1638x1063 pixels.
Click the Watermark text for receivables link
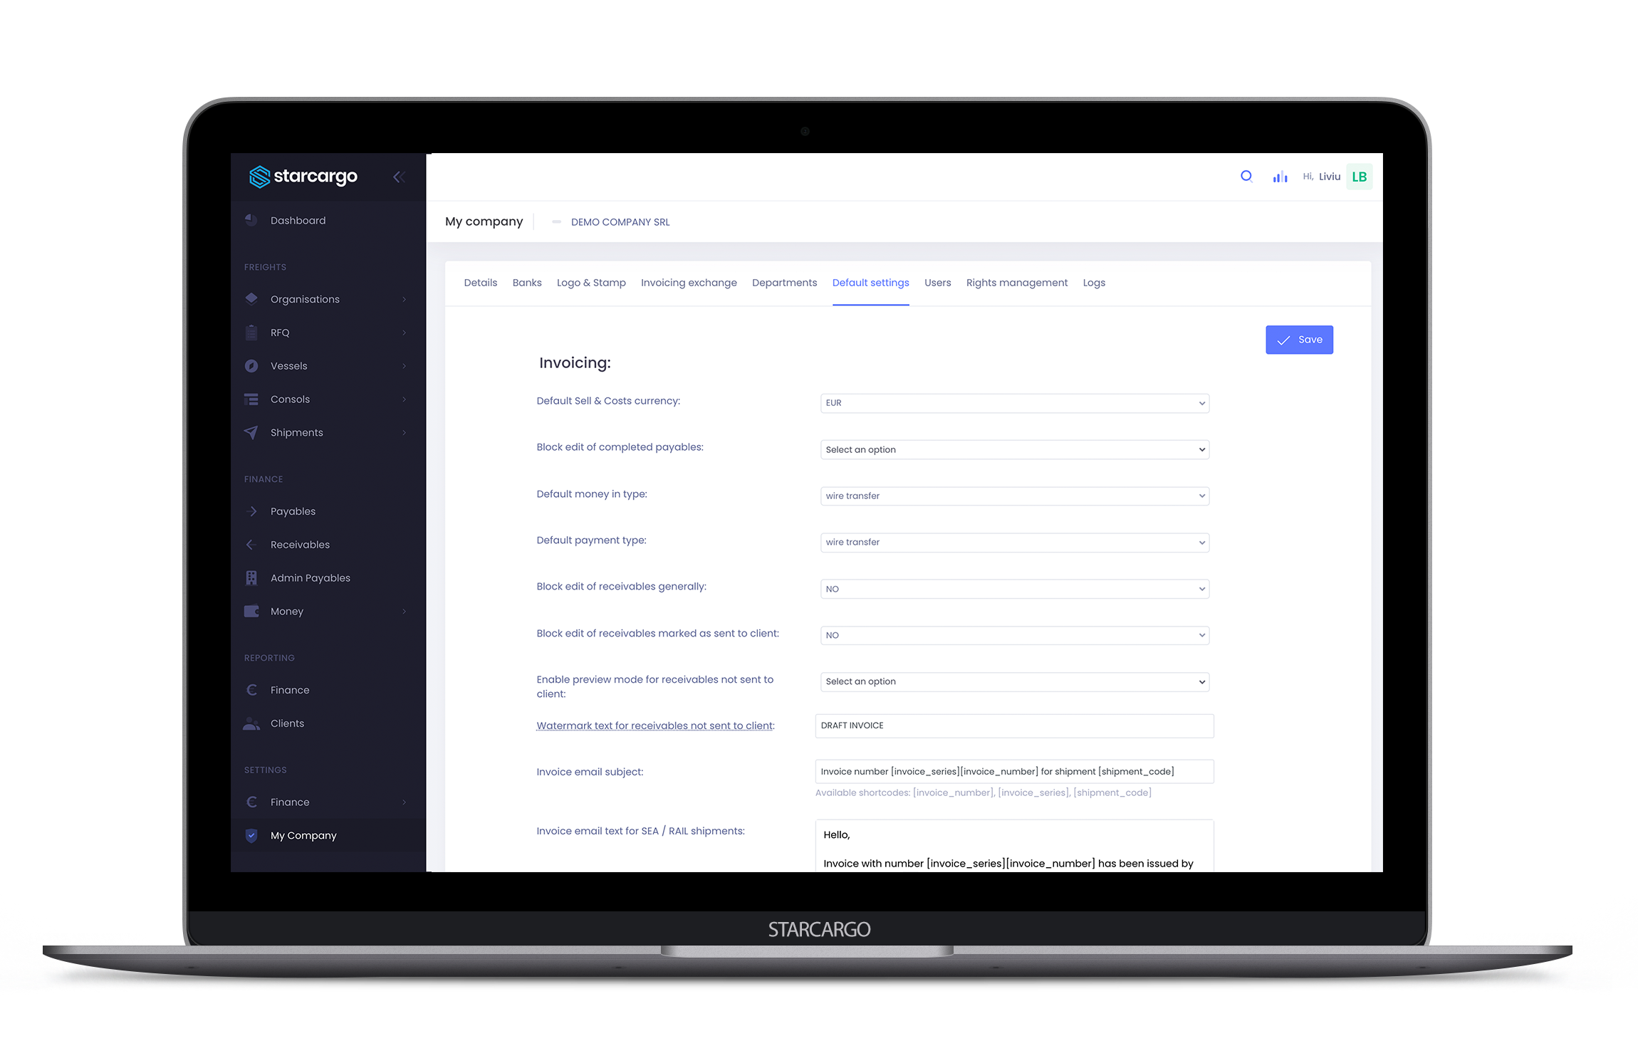click(x=655, y=724)
